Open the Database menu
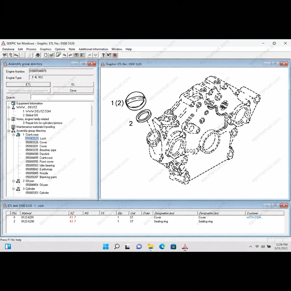This screenshot has height=291, width=291. [8, 49]
